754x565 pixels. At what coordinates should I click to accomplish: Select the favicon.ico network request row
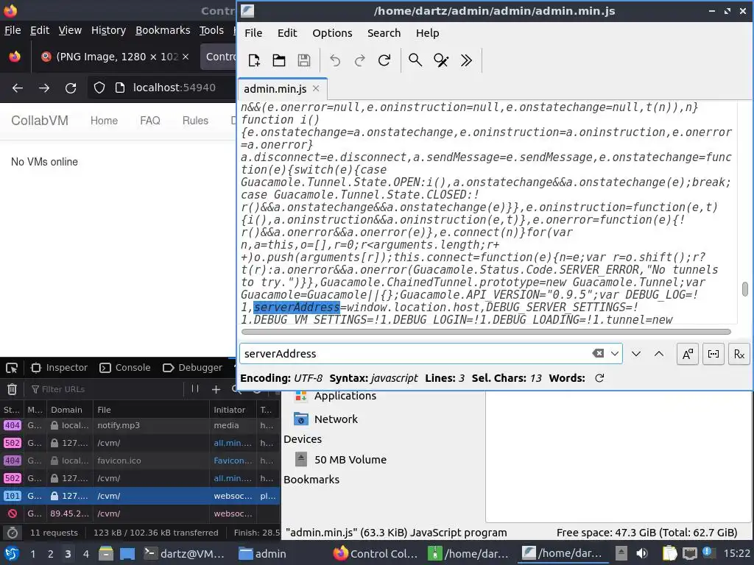tap(140, 461)
